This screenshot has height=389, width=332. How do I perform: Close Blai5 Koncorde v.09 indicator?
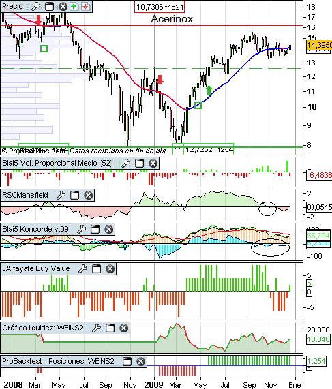pos(109,229)
